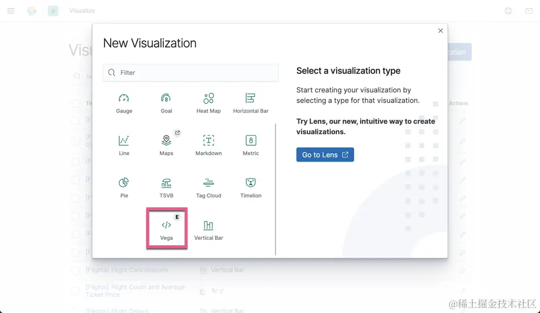This screenshot has width=540, height=313.
Task: Open Flight Count and Average Ticket Price
Action: (x=135, y=290)
